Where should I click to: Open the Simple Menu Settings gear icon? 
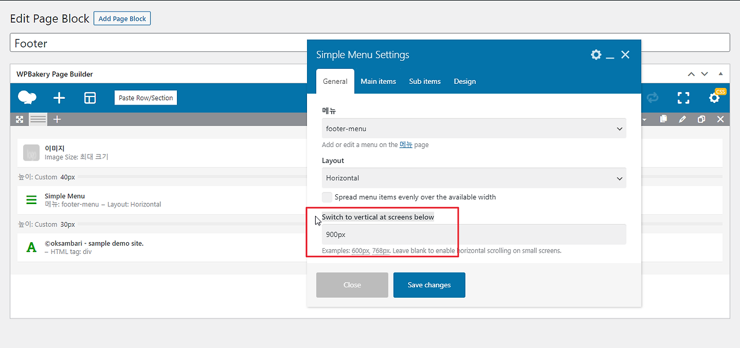pyautogui.click(x=596, y=54)
